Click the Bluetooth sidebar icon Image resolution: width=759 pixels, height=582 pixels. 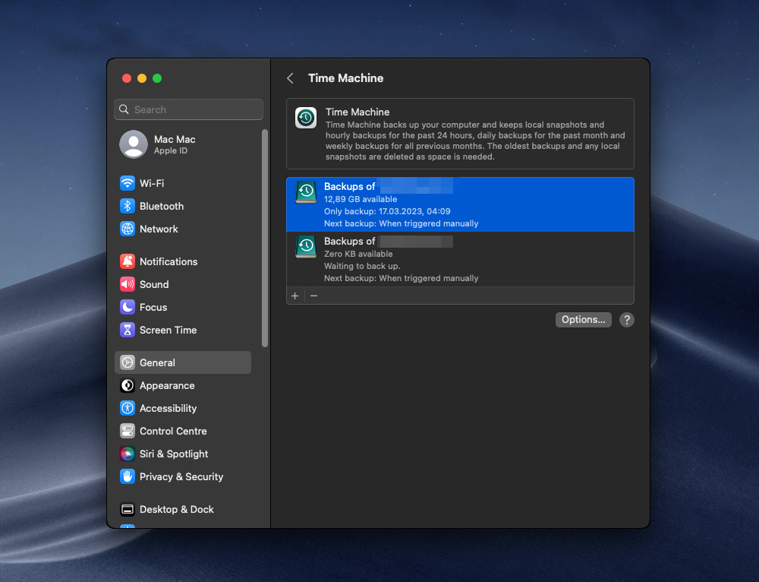tap(128, 206)
